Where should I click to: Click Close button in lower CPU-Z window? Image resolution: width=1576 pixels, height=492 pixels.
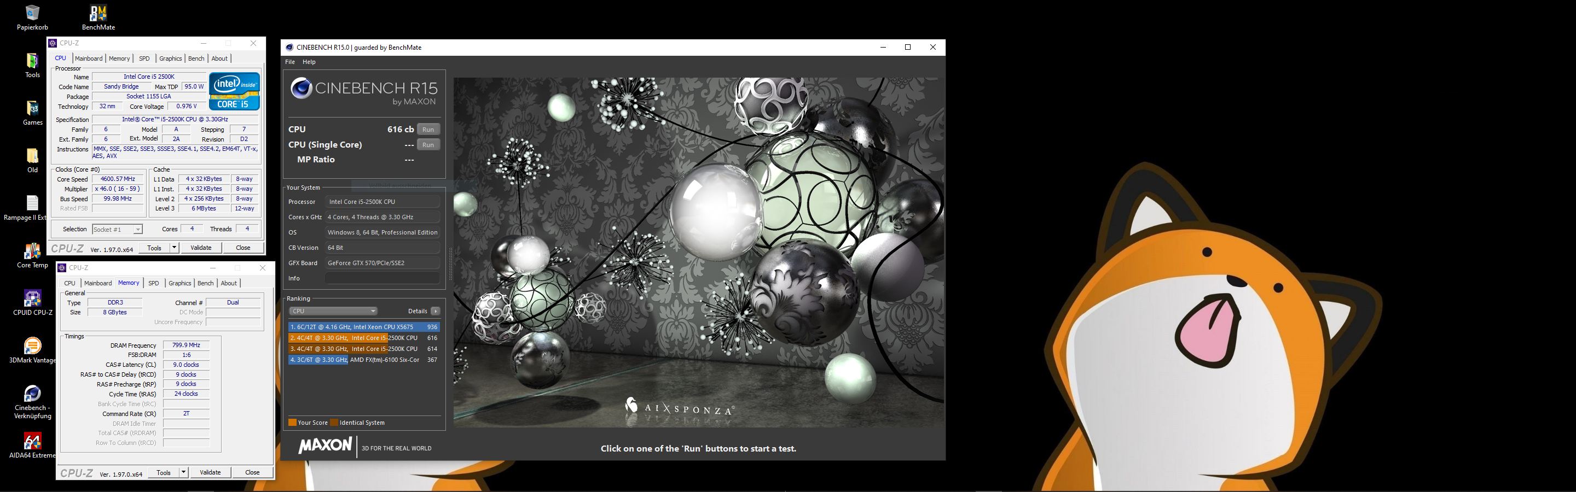click(252, 472)
